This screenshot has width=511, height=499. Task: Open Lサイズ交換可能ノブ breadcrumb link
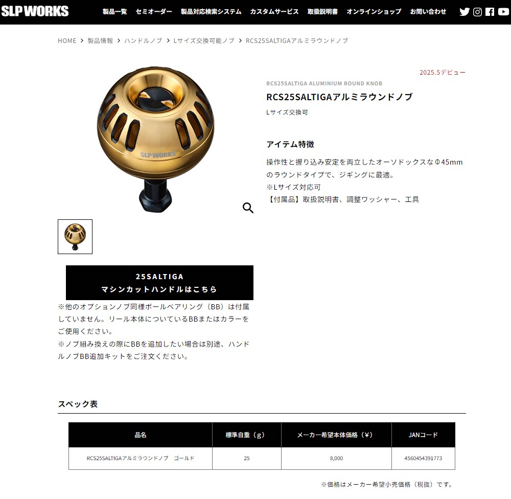(204, 41)
